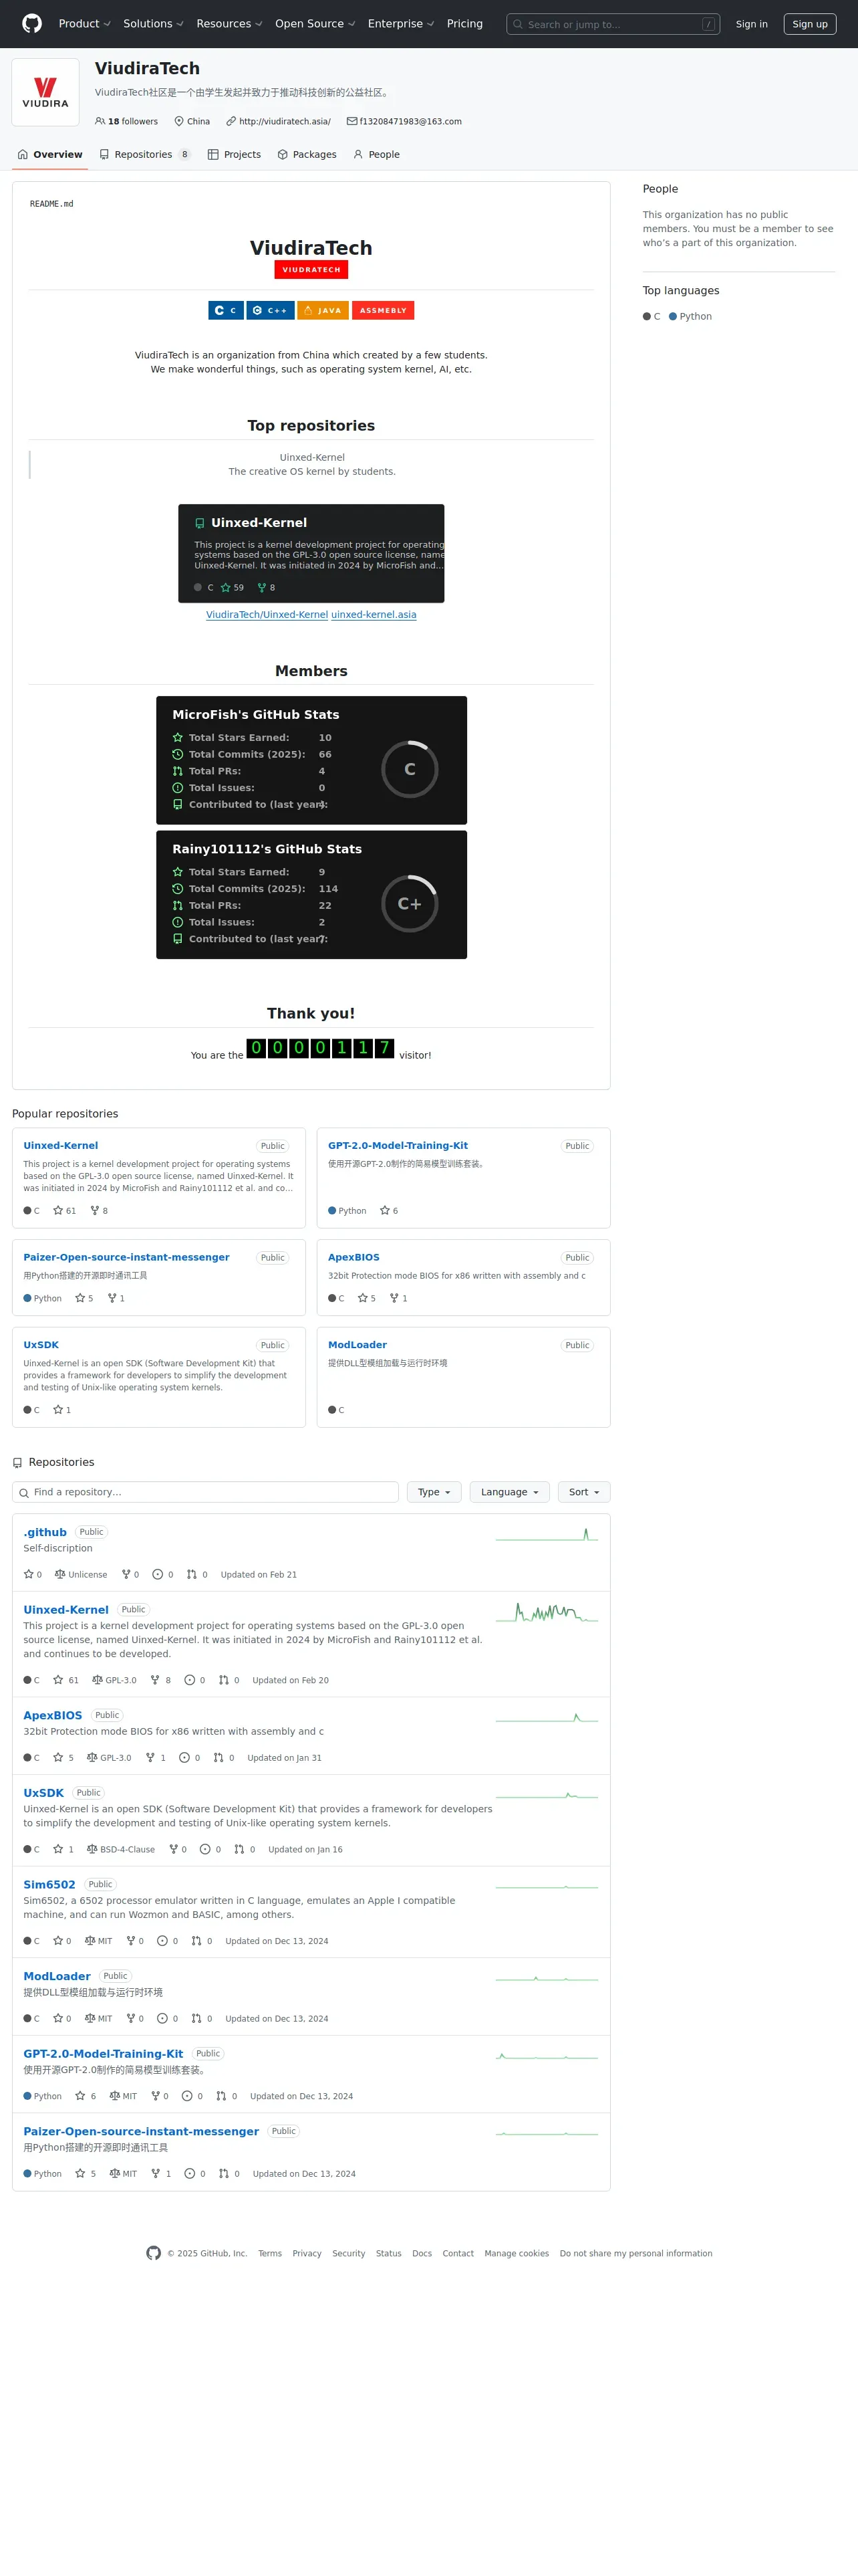Switch to the People tab
The image size is (858, 2576).
point(377,155)
